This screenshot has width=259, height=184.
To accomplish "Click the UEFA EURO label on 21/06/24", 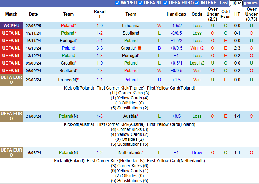I will (x=11, y=116).
